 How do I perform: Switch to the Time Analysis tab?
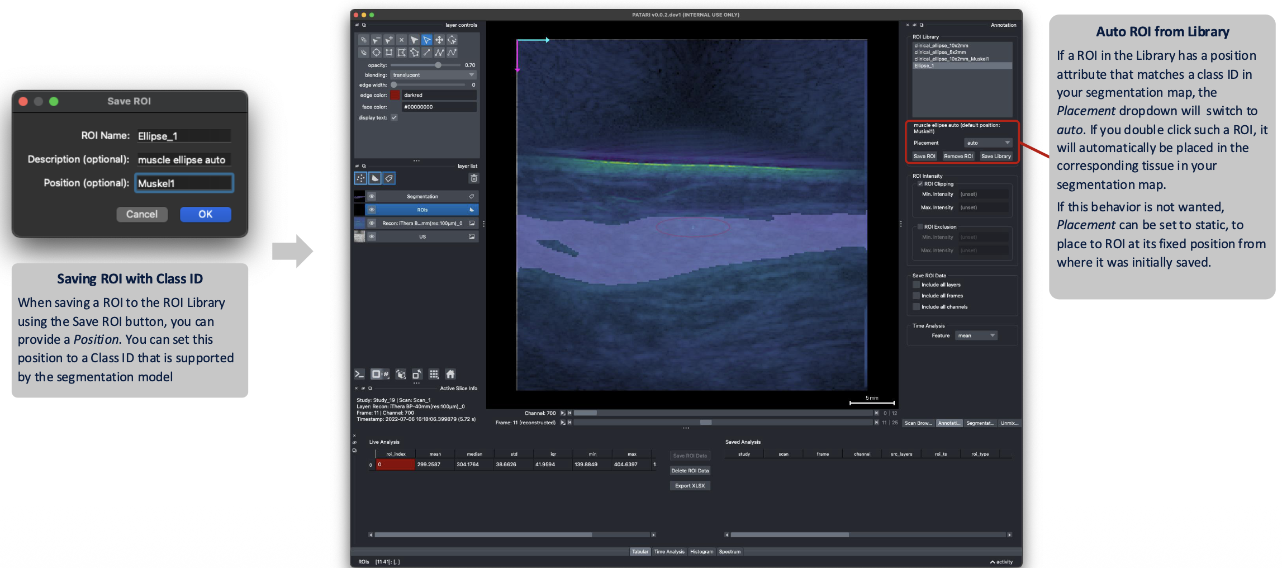[x=669, y=552]
